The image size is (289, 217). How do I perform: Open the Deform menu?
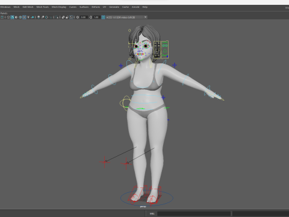(x=96, y=7)
